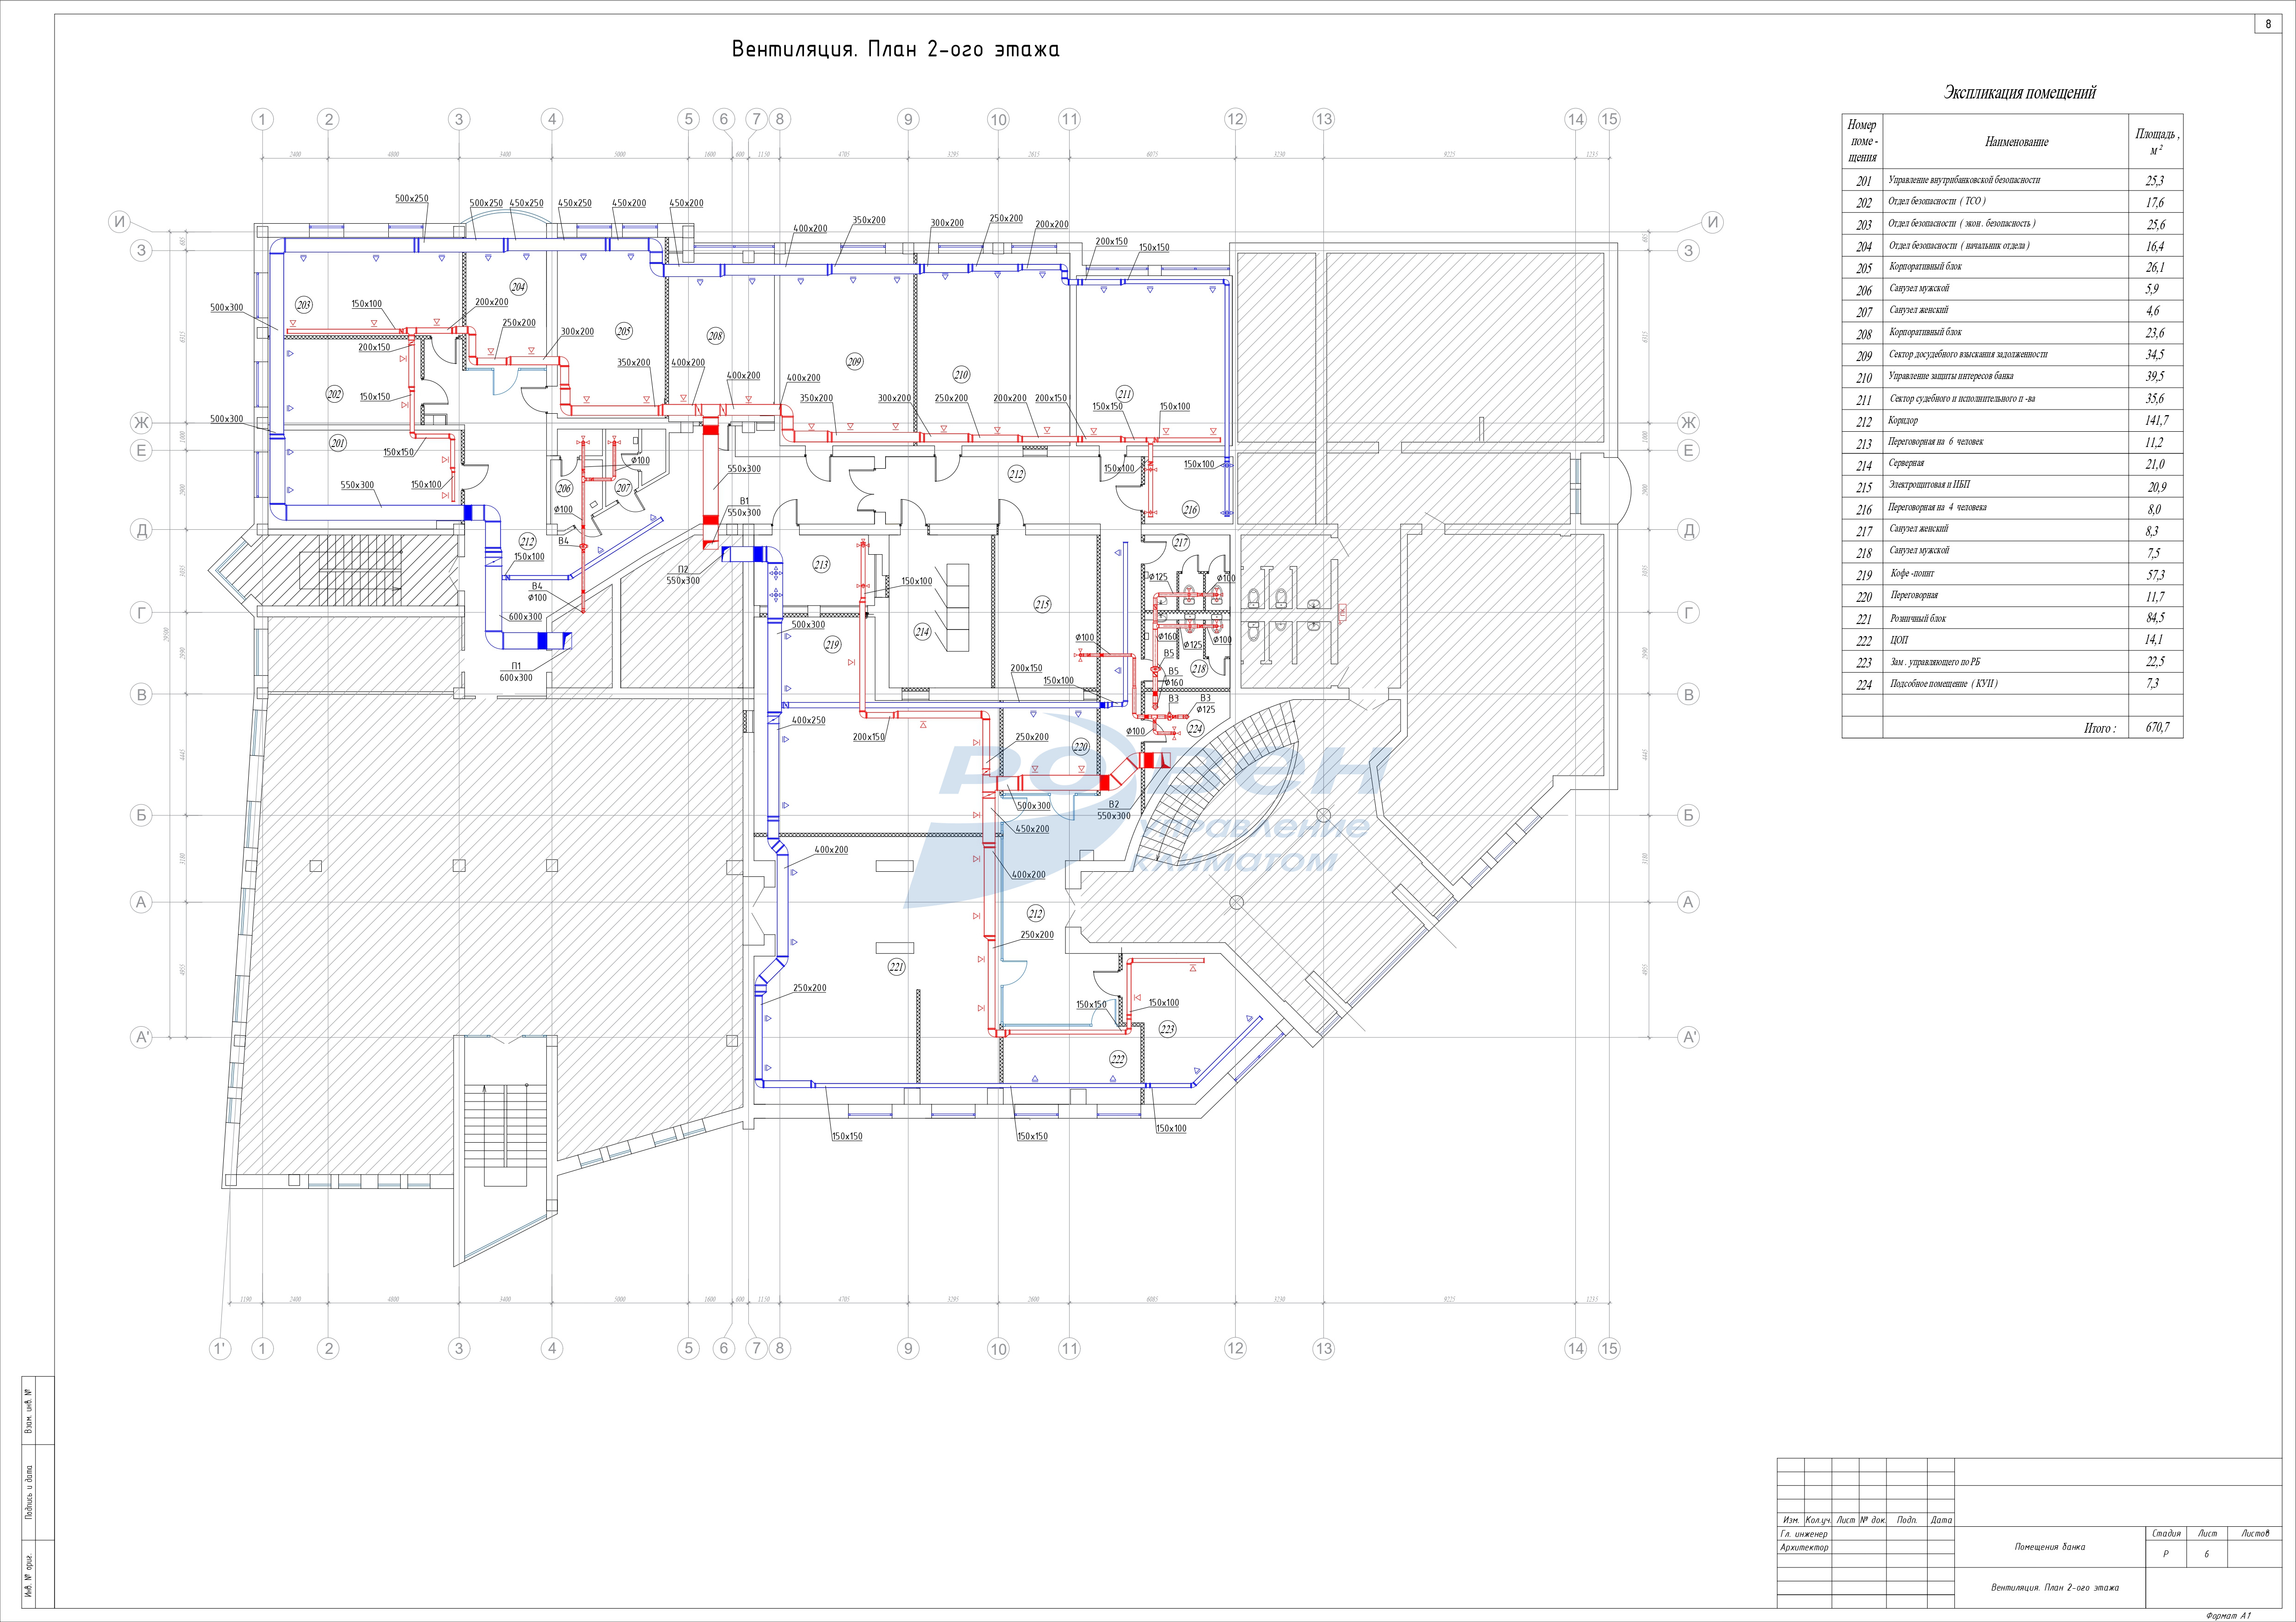The height and width of the screenshot is (1622, 2296).
Task: Click bottom grid axis bubble 1'
Action: (220, 1349)
